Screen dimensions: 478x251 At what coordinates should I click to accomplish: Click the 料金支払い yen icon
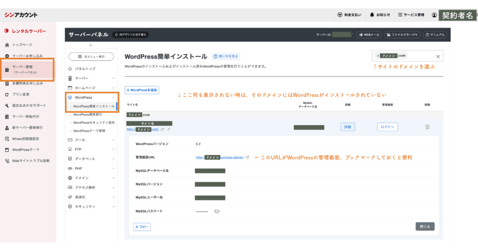coord(340,14)
